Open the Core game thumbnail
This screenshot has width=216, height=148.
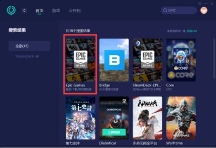(x=181, y=60)
